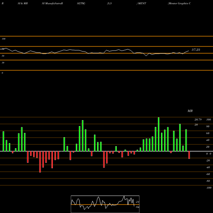Click the RSI axis label 50
This screenshot has height=213, width=213.
tap(3, 56)
